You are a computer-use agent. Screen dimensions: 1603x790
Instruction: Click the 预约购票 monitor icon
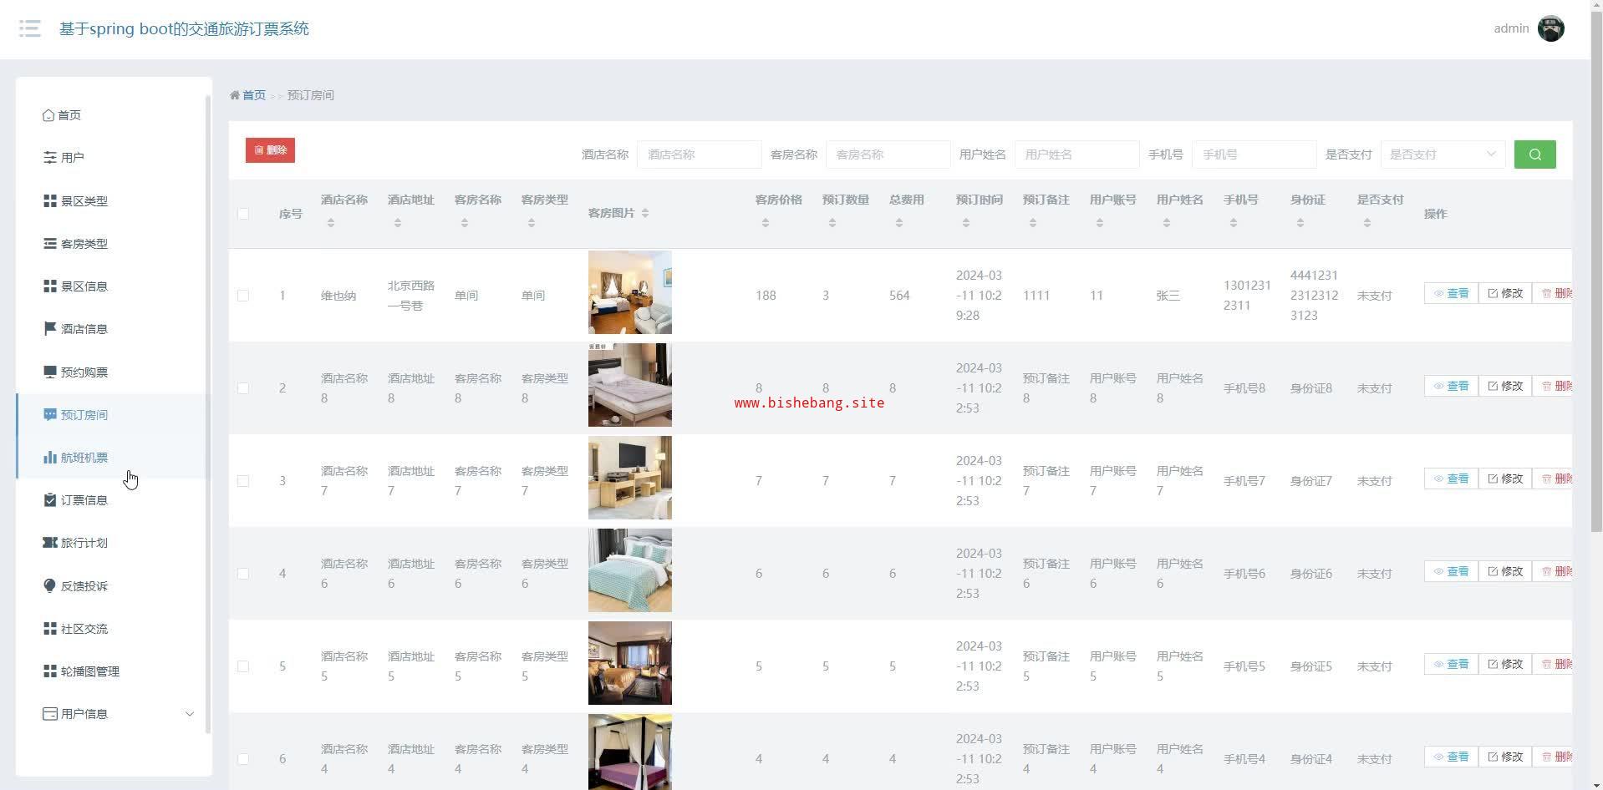[50, 372]
